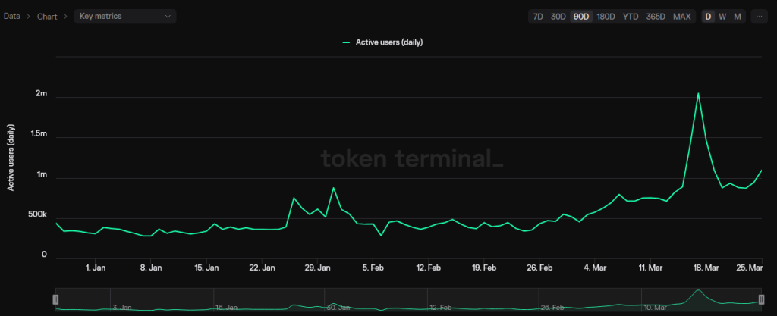Click the '16. Jan' navigator label
777x316 pixels.
pos(226,308)
